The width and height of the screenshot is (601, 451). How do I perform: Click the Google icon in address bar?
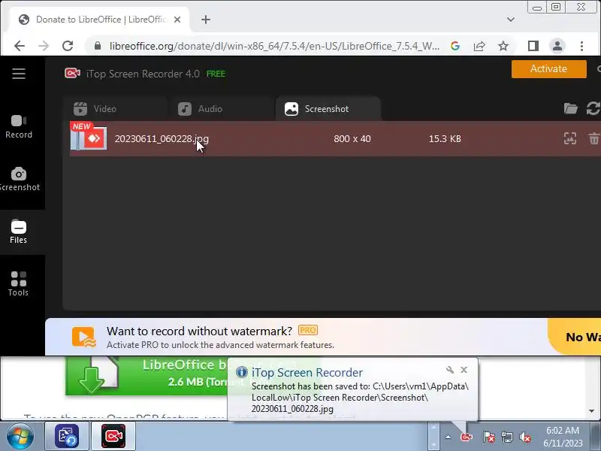point(455,46)
